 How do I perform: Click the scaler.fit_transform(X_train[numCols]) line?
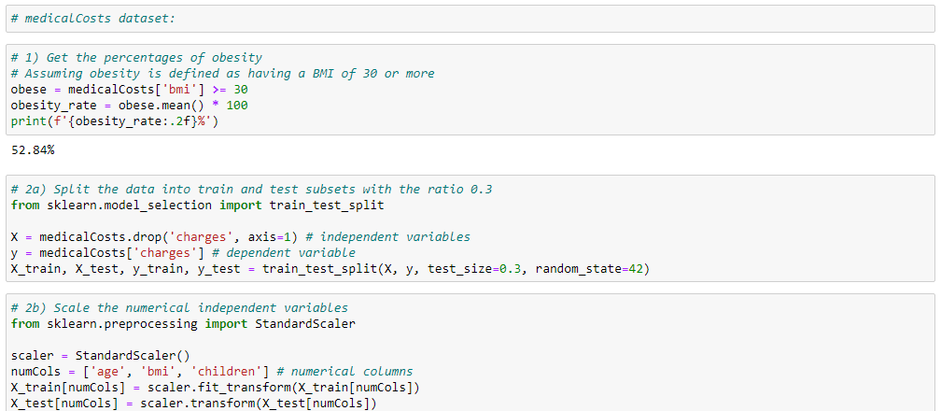[x=215, y=387]
